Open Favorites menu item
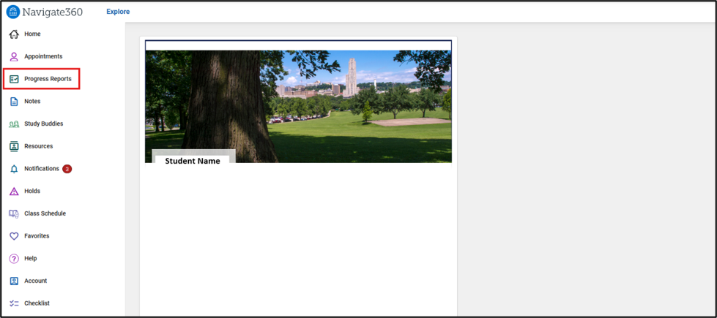The height and width of the screenshot is (318, 717). coord(37,235)
